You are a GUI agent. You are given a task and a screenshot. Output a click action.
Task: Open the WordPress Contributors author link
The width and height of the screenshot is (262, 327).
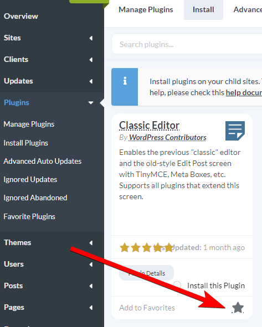coord(168,137)
